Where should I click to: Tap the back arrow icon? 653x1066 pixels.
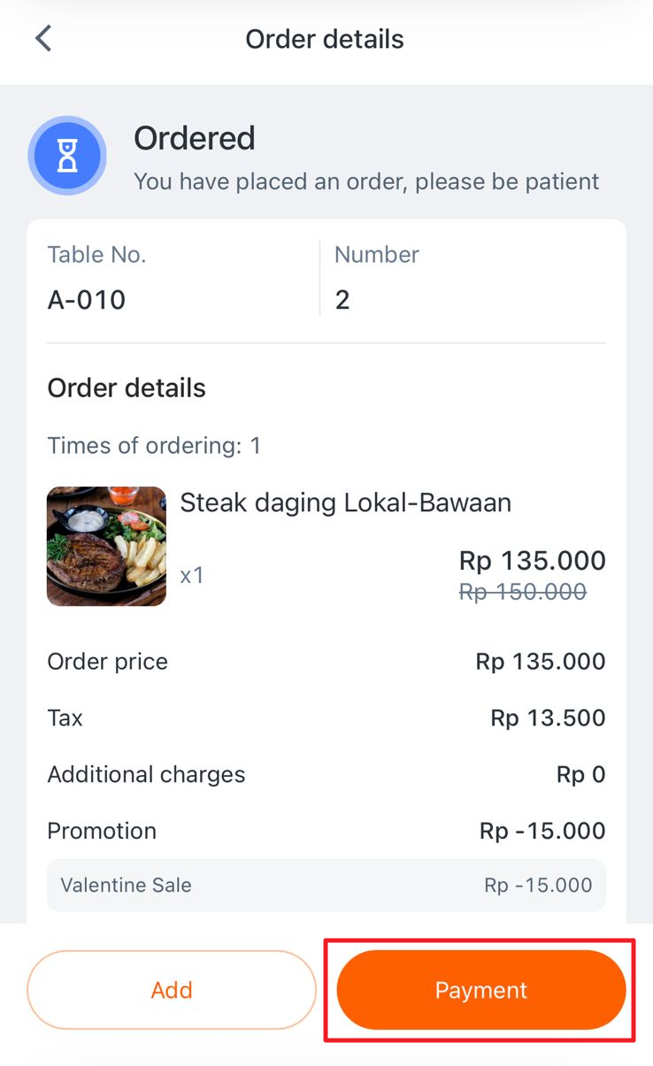click(x=43, y=39)
